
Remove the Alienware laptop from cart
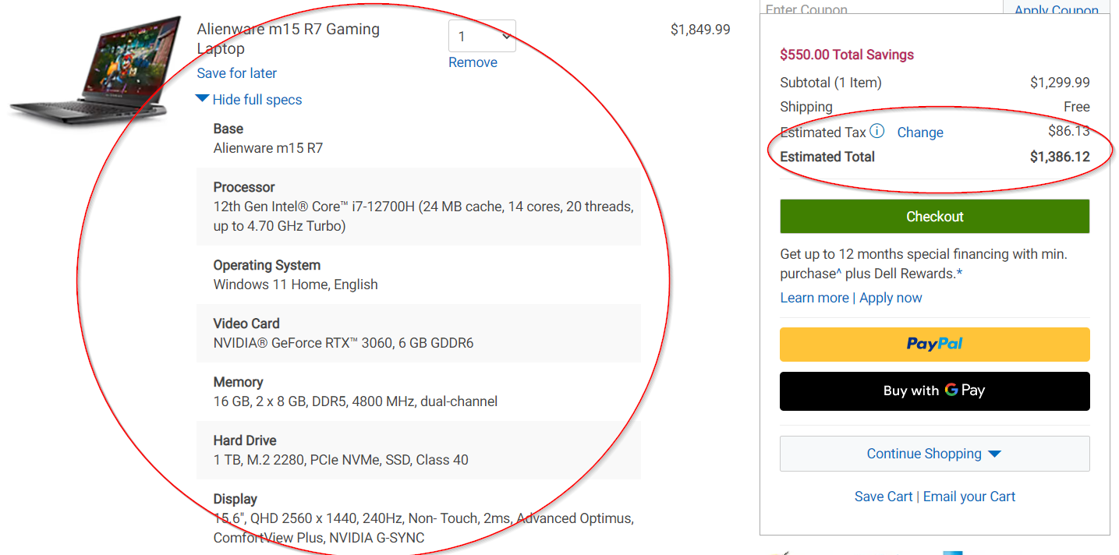[x=473, y=62]
